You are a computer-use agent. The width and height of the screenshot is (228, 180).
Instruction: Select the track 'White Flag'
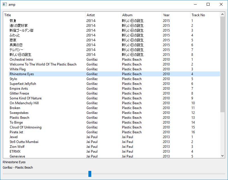click(x=17, y=69)
